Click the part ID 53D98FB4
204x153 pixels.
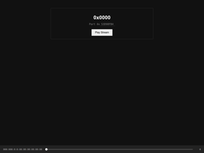tap(107, 24)
